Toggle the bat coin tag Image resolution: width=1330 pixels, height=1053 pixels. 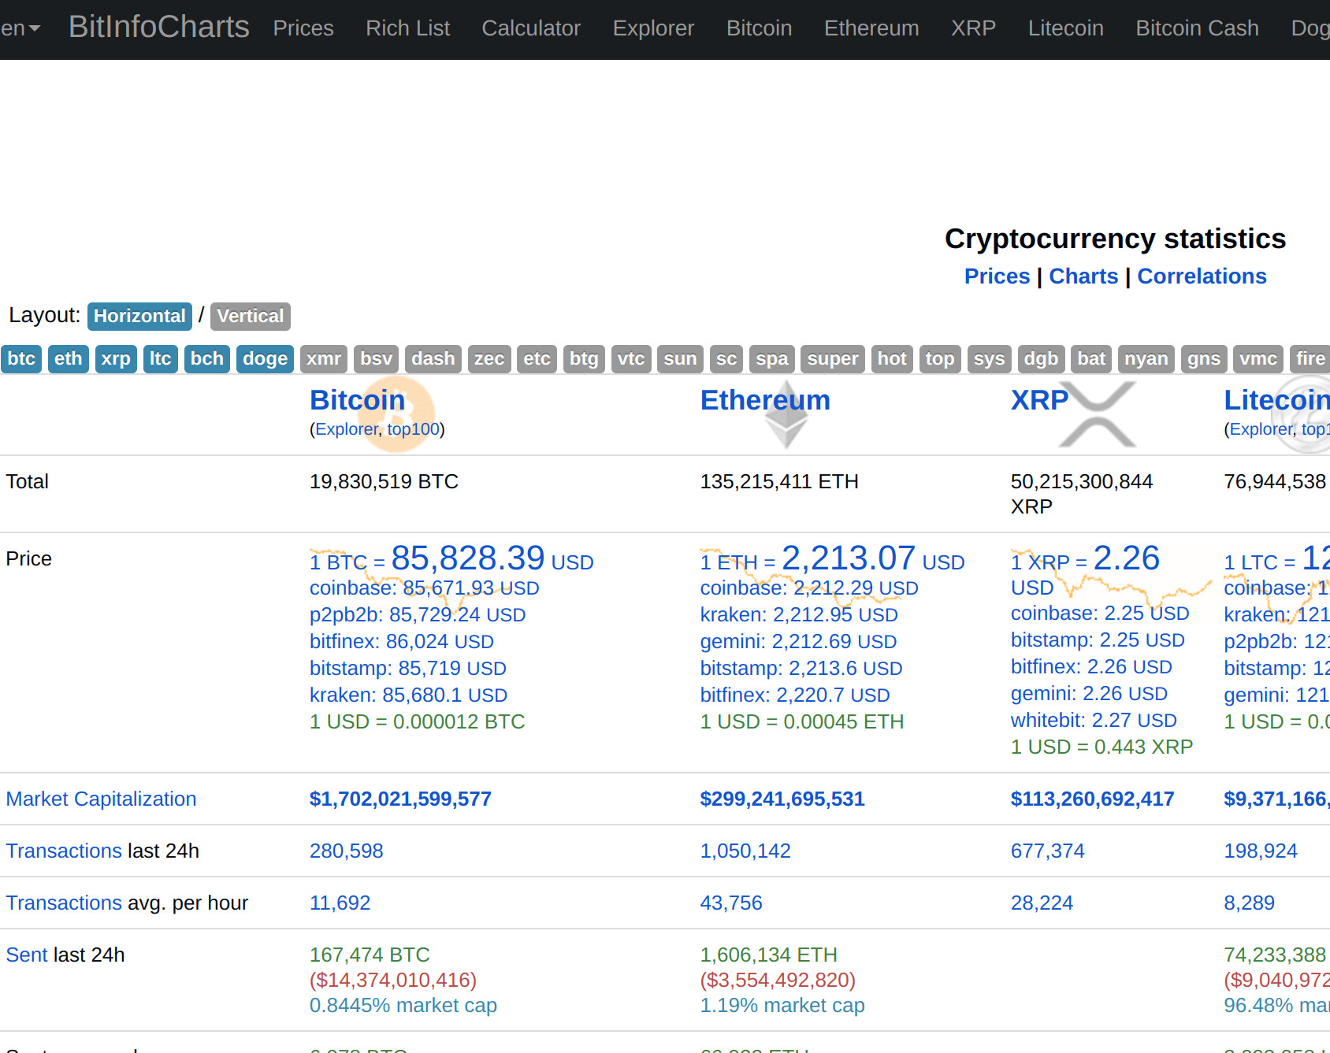(x=1091, y=359)
